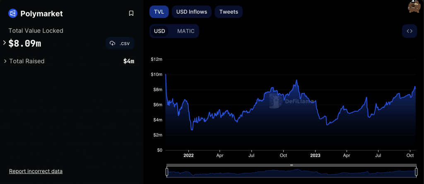424x184 pixels.
Task: Switch to the TVL chart tab
Action: pos(159,12)
